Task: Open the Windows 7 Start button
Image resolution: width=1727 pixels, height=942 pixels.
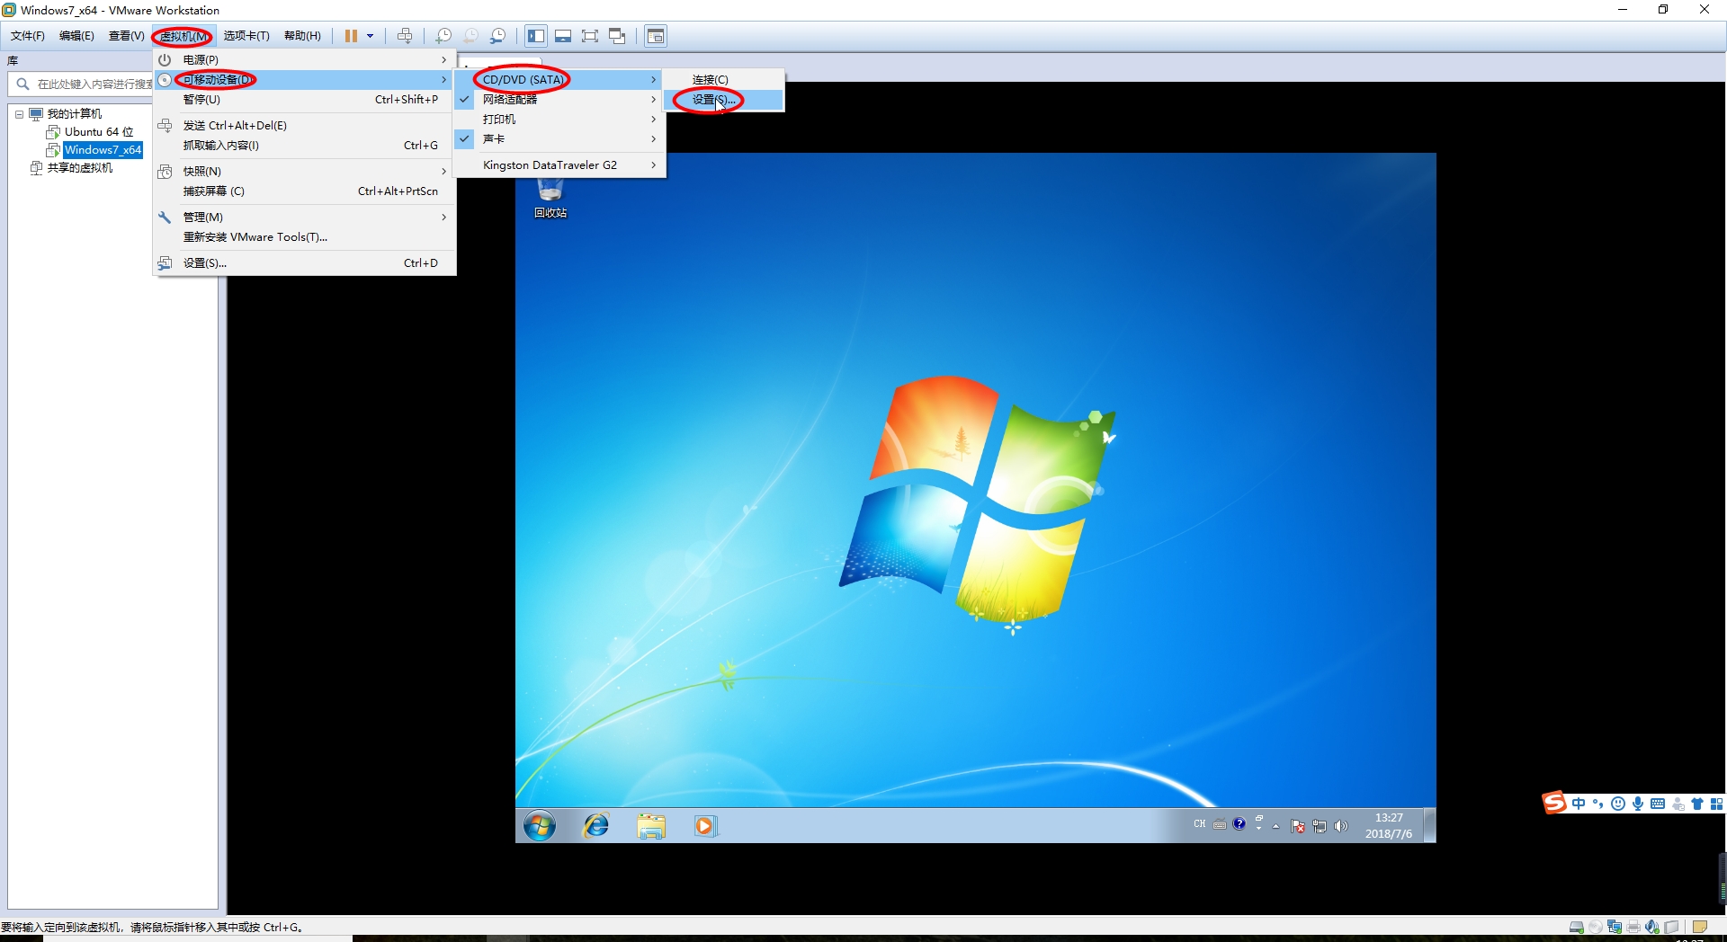Action: click(540, 825)
